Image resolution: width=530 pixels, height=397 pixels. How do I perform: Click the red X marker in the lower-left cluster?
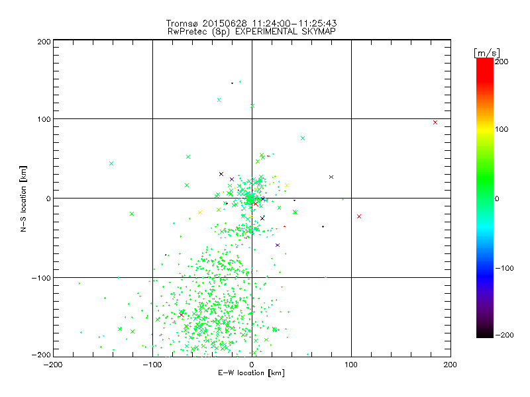point(182,315)
